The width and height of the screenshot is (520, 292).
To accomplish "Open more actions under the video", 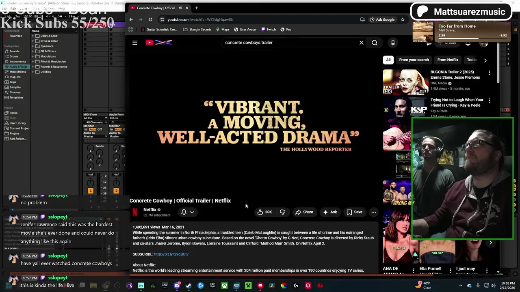I will point(373,212).
